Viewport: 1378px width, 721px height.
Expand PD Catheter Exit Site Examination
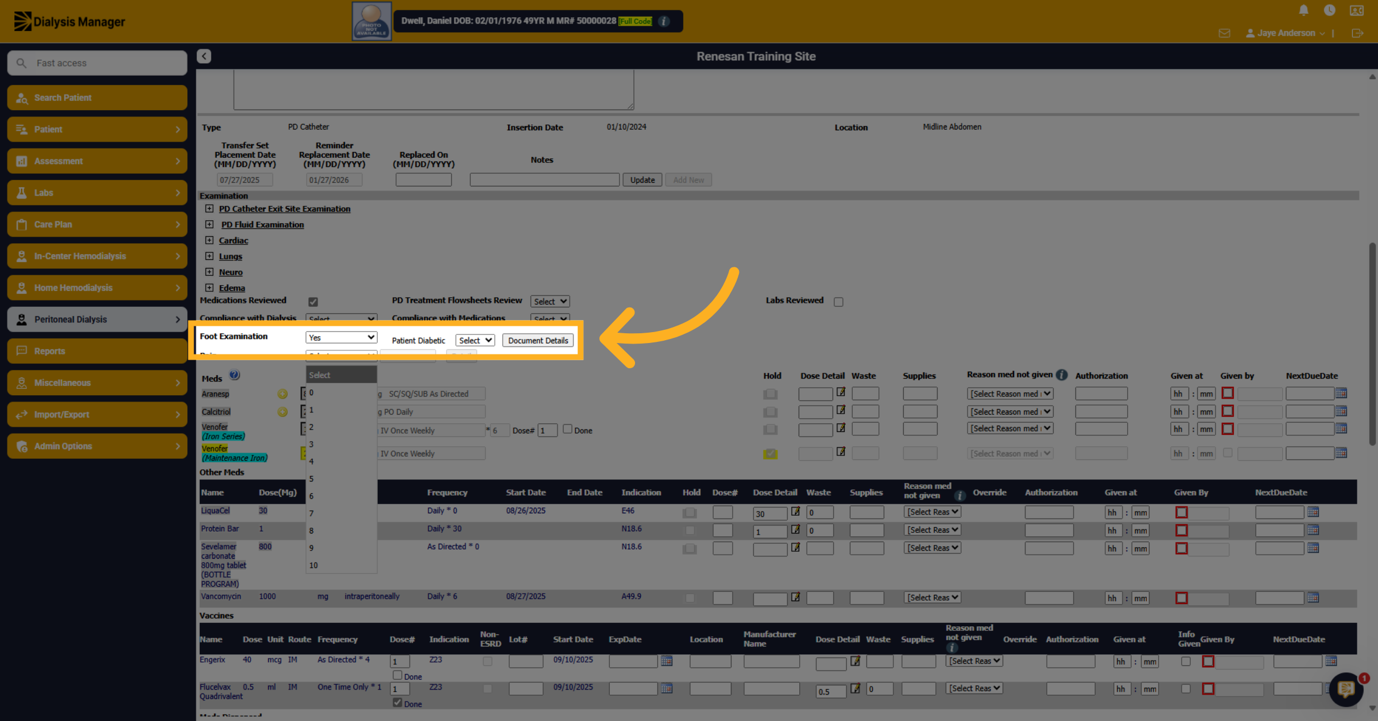[209, 209]
